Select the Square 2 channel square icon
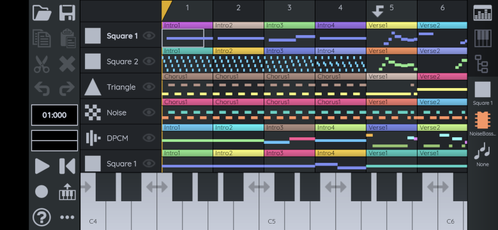The image size is (498, 230). 93,61
